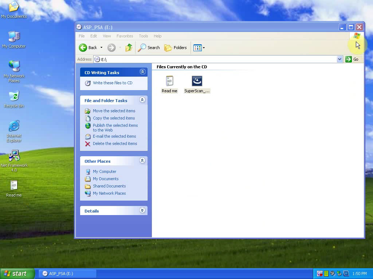Close the ASP_PSA (E:) window
Screen dimensions: 373x279
pyautogui.click(x=360, y=27)
